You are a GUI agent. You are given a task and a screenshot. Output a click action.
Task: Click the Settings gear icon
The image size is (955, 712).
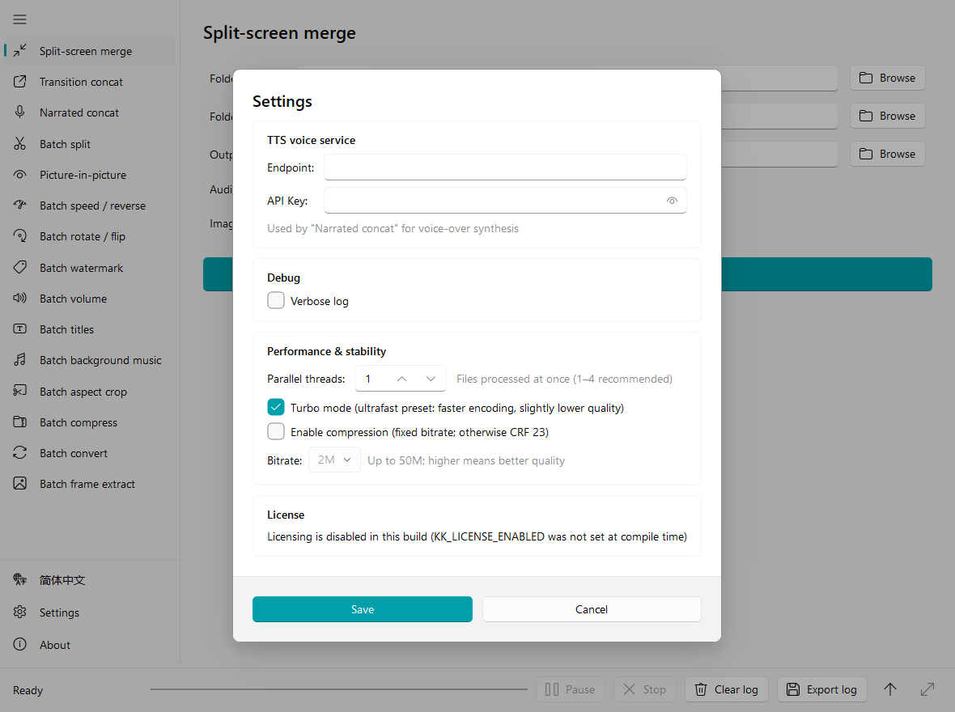[x=20, y=612]
